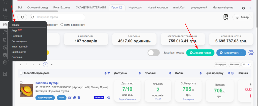
Task: Click the copy icon for Капелюх Луффі
Action: 74,97
